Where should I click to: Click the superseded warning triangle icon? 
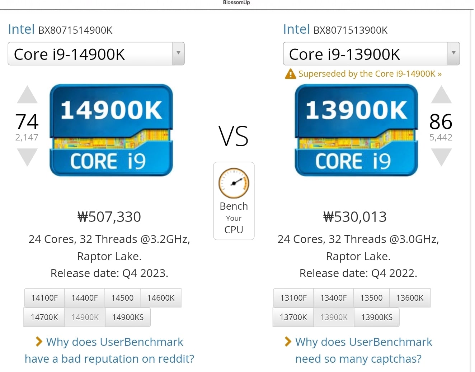click(290, 74)
